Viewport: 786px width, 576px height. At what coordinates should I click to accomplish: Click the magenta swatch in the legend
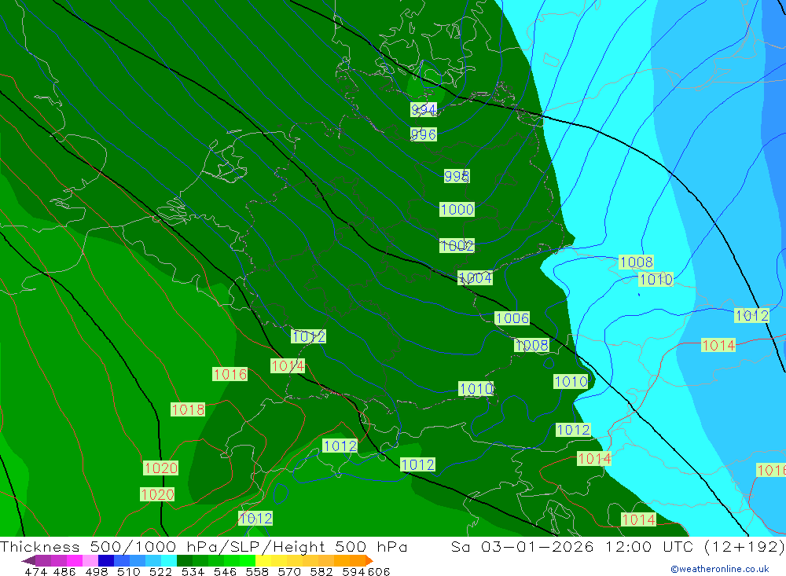(74, 560)
